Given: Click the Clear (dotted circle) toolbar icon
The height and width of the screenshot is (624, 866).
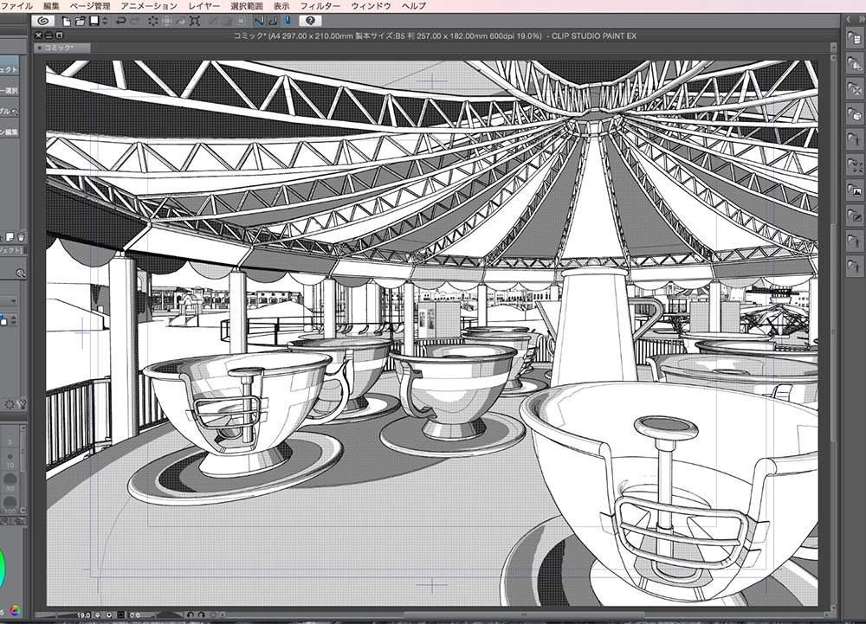Looking at the screenshot, I should coord(152,21).
